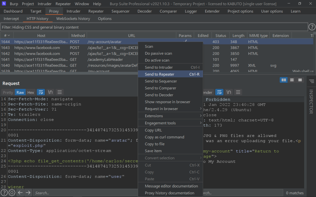Switch Request view to Hex
This screenshot has height=197, width=316.
pyautogui.click(x=31, y=92)
